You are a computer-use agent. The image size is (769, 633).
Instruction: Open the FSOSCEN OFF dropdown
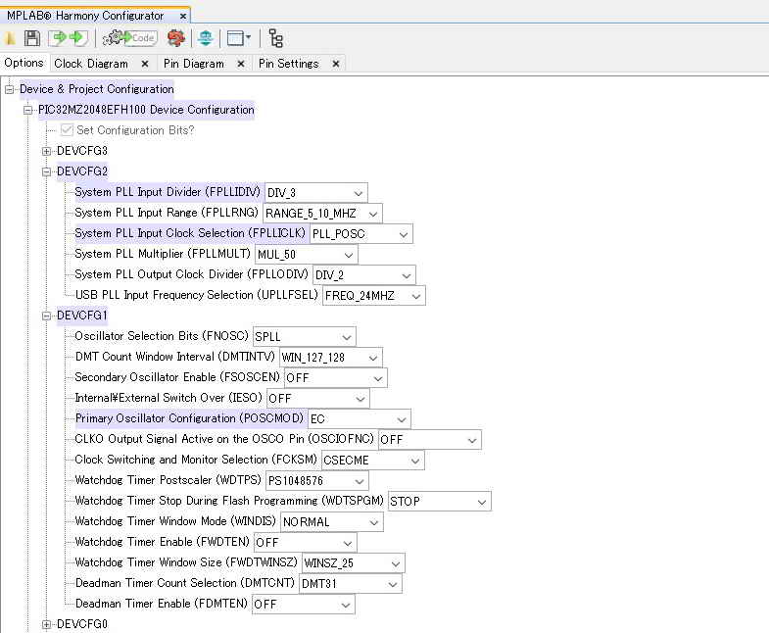point(335,378)
